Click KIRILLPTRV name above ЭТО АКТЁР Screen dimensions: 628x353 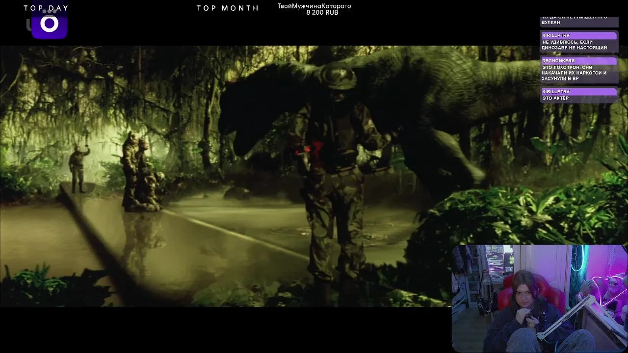click(x=556, y=92)
